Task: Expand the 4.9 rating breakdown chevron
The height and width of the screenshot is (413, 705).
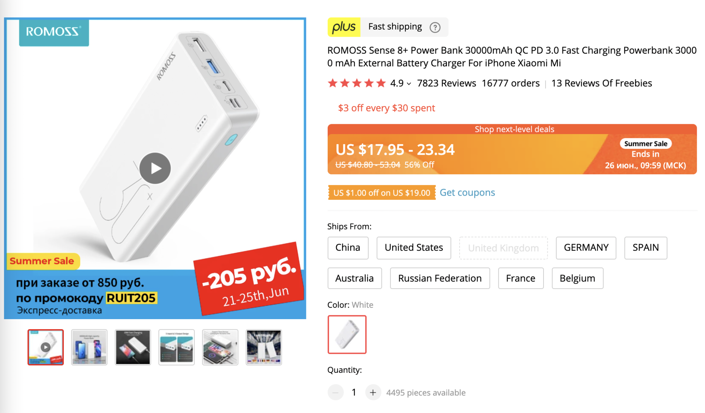Action: [409, 83]
